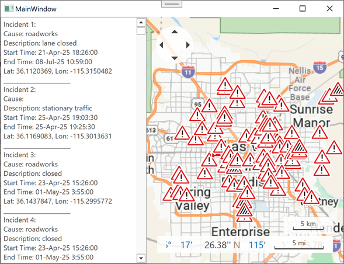The width and height of the screenshot is (344, 264).
Task: Click the US 95 route shield
Action: pyautogui.click(x=197, y=104)
